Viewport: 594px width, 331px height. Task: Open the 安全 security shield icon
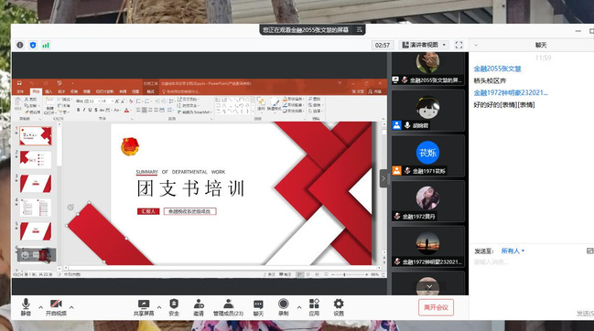174,307
